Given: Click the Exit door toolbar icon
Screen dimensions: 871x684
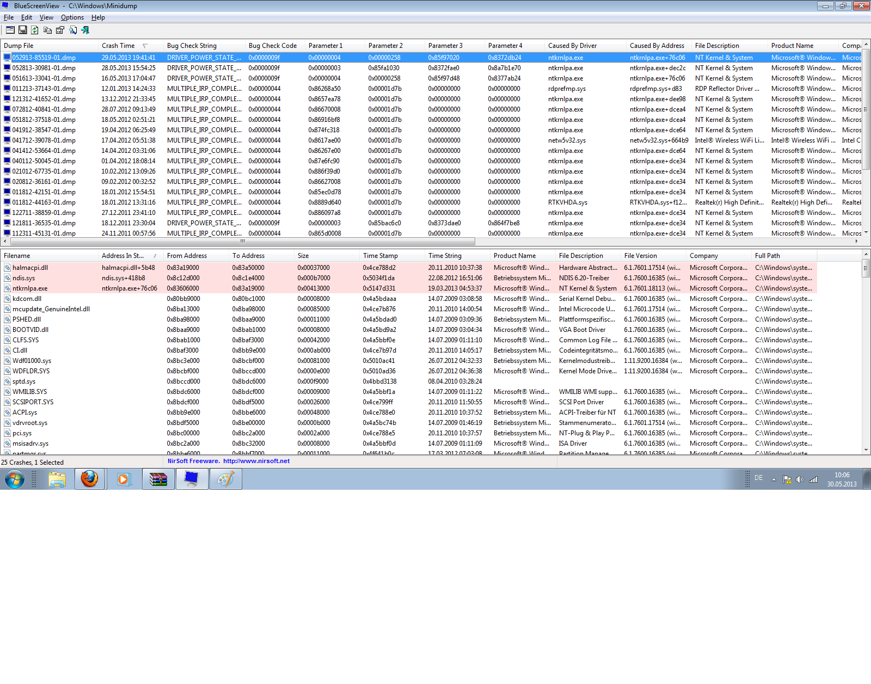Looking at the screenshot, I should [x=85, y=30].
